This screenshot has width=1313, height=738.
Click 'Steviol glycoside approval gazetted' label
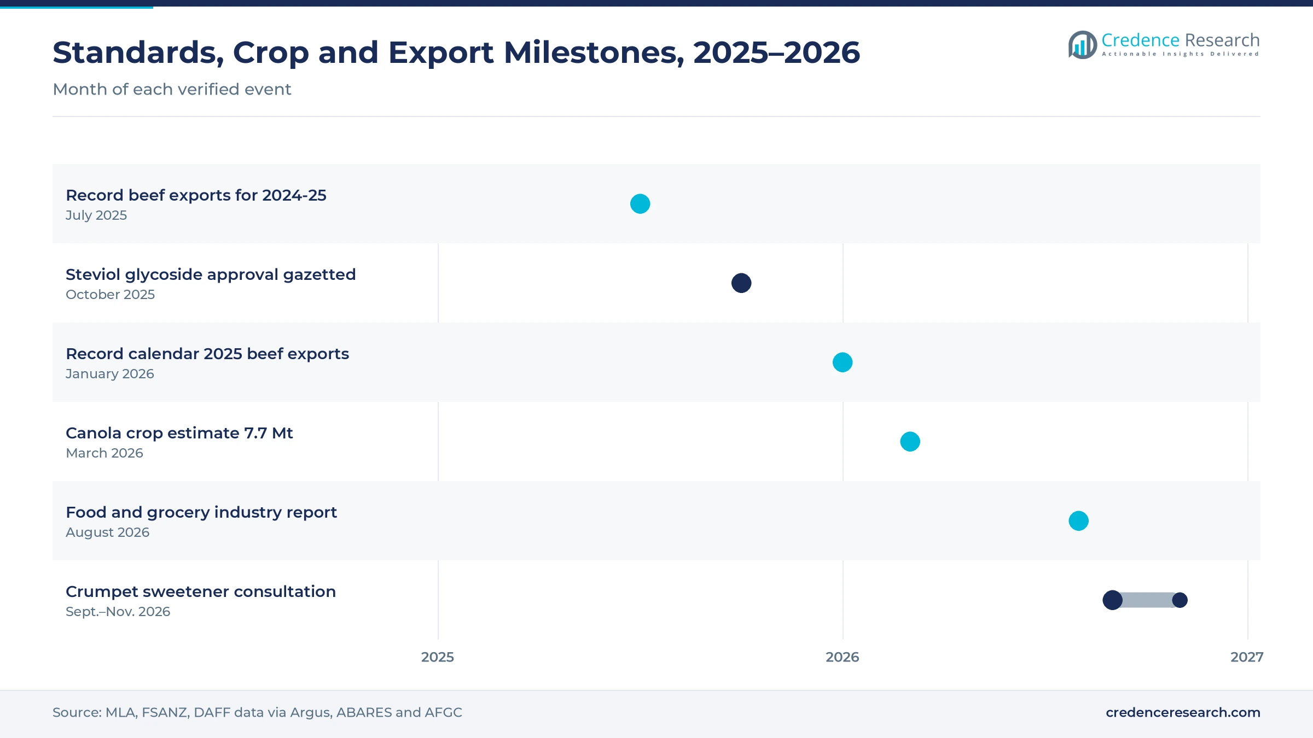coord(211,274)
